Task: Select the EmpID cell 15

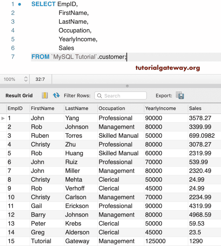Action: click(x=18, y=241)
